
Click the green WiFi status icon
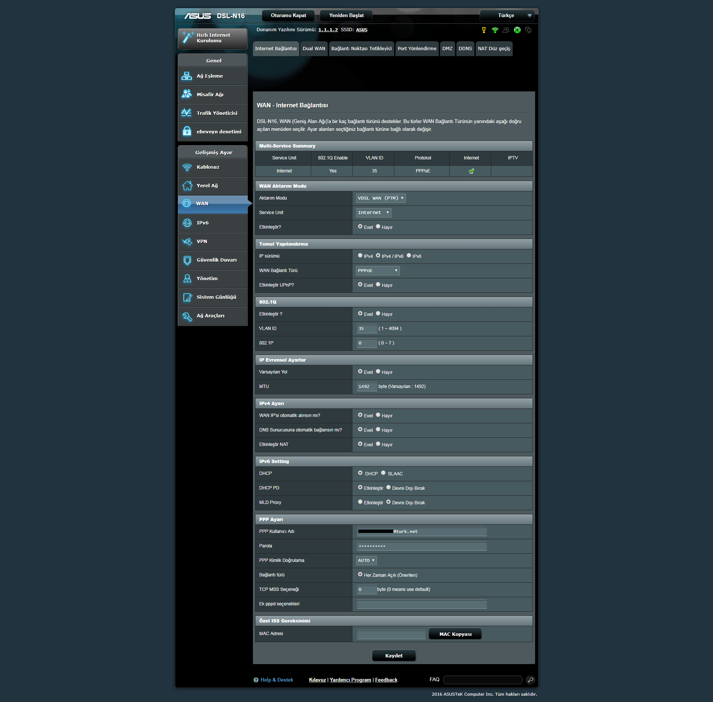click(x=495, y=30)
